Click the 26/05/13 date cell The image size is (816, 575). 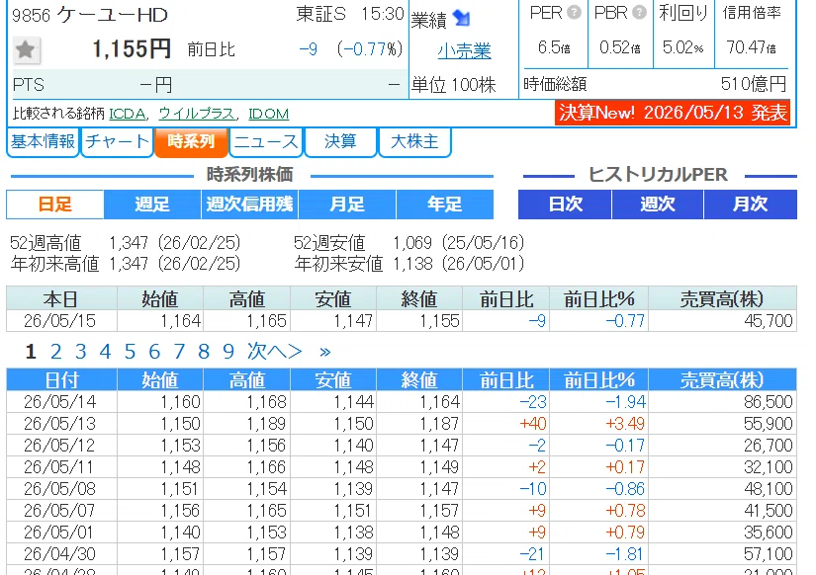point(60,424)
